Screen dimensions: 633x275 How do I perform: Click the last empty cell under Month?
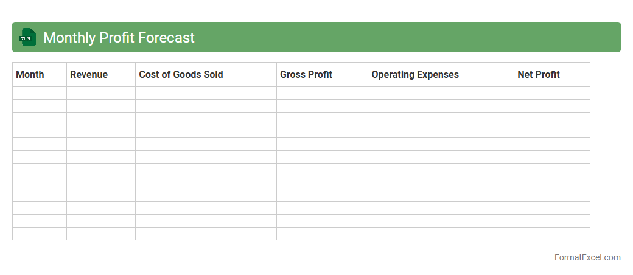click(39, 234)
